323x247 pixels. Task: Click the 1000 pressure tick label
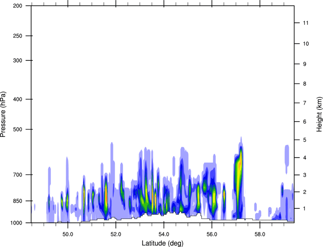coord(16,223)
